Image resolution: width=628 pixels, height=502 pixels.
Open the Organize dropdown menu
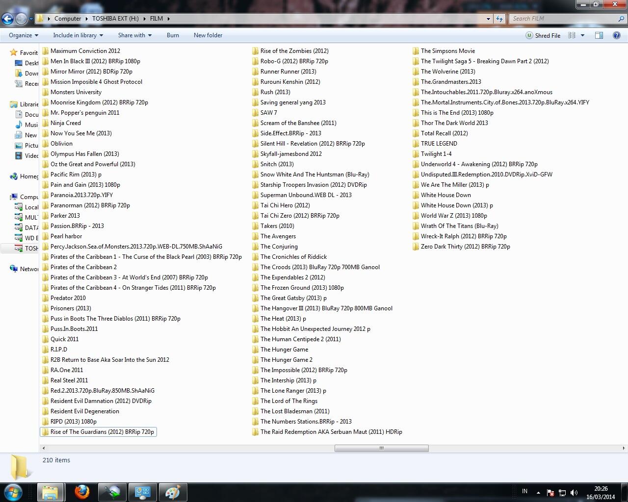pyautogui.click(x=24, y=35)
